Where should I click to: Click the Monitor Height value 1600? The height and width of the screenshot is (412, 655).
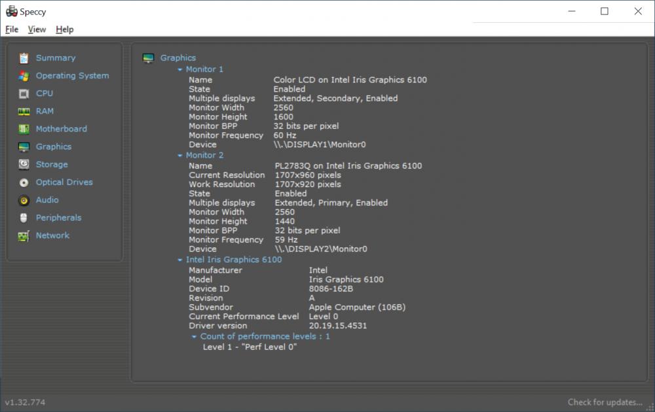point(283,117)
